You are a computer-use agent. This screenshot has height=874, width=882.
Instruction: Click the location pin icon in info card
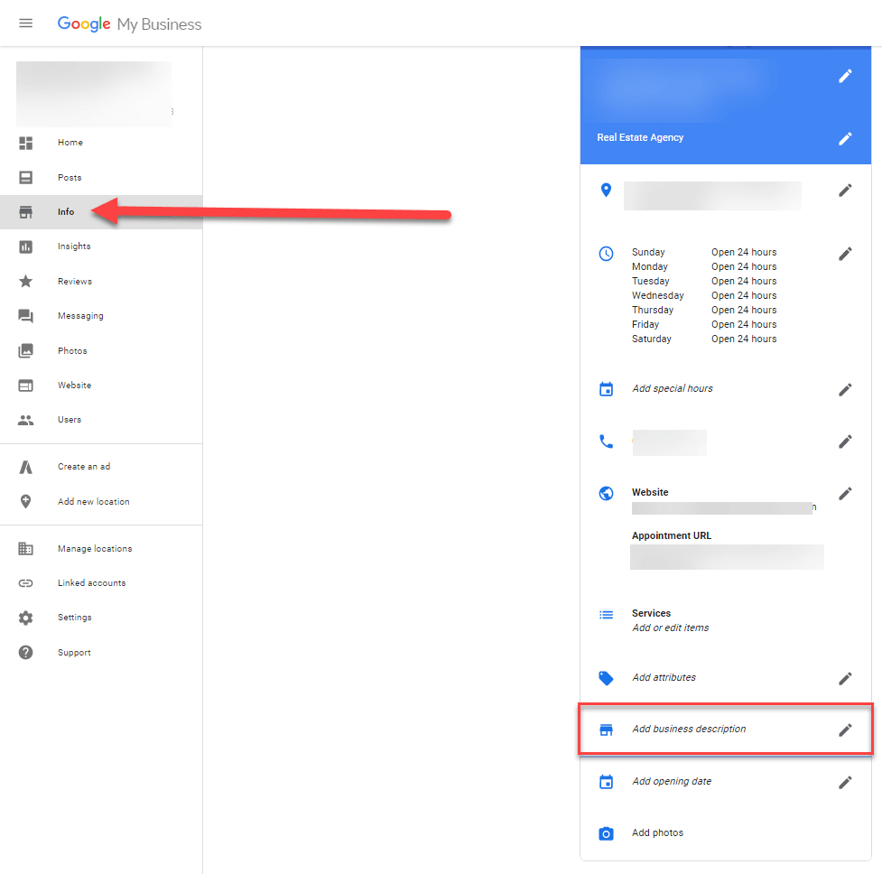[606, 191]
